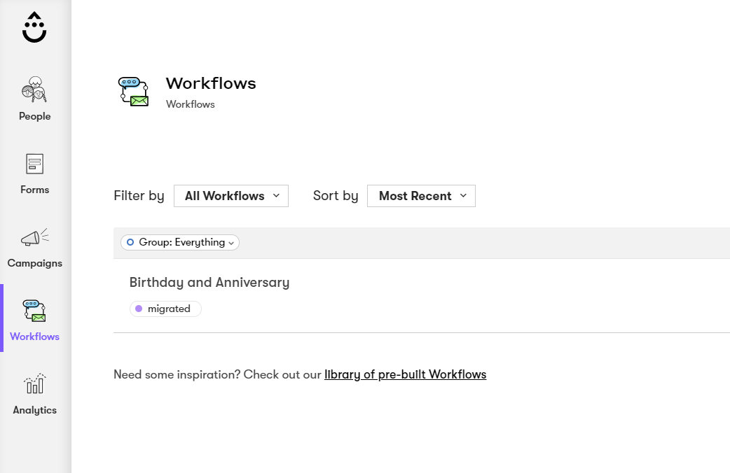Follow the library of pre-built Workflows link
Image resolution: width=730 pixels, height=473 pixels.
405,374
